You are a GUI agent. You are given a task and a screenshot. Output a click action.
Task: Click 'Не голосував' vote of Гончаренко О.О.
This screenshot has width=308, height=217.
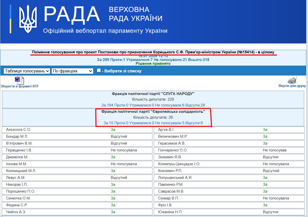point(275,150)
